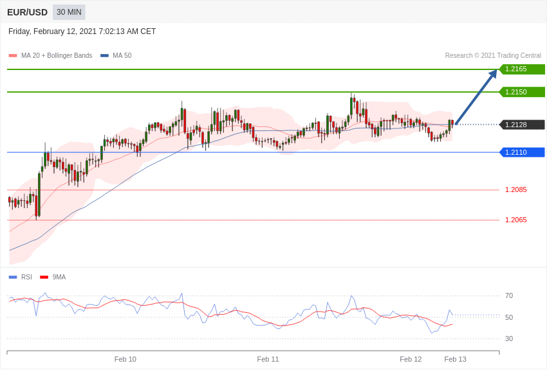
Task: Click the EUR/USD pair title
Action: [x=27, y=13]
